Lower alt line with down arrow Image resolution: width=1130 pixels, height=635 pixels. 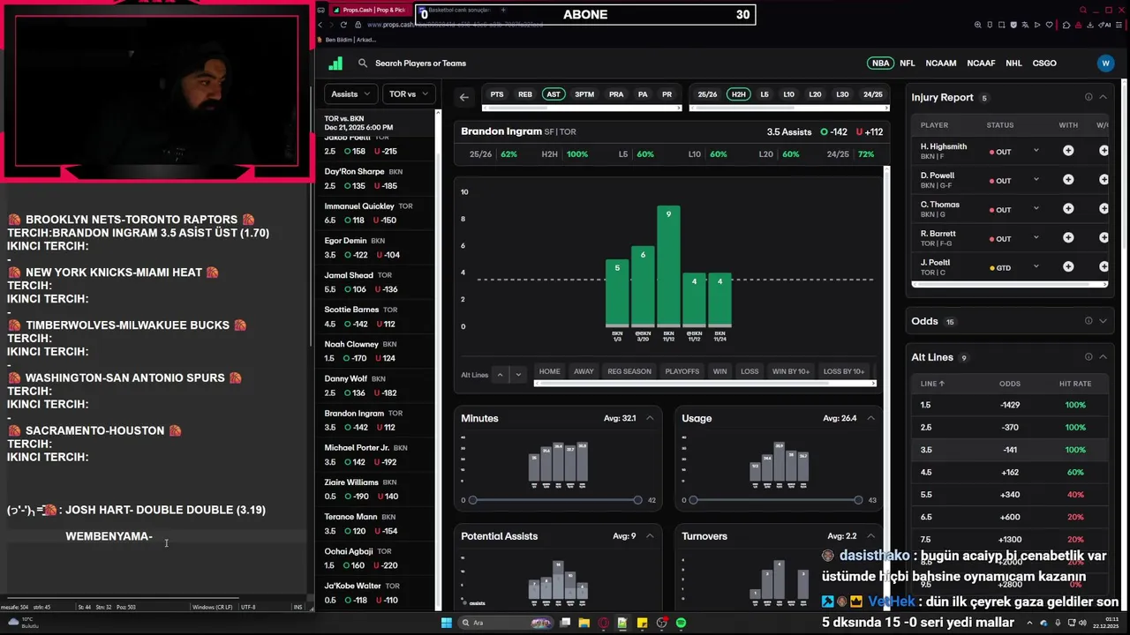tap(518, 375)
